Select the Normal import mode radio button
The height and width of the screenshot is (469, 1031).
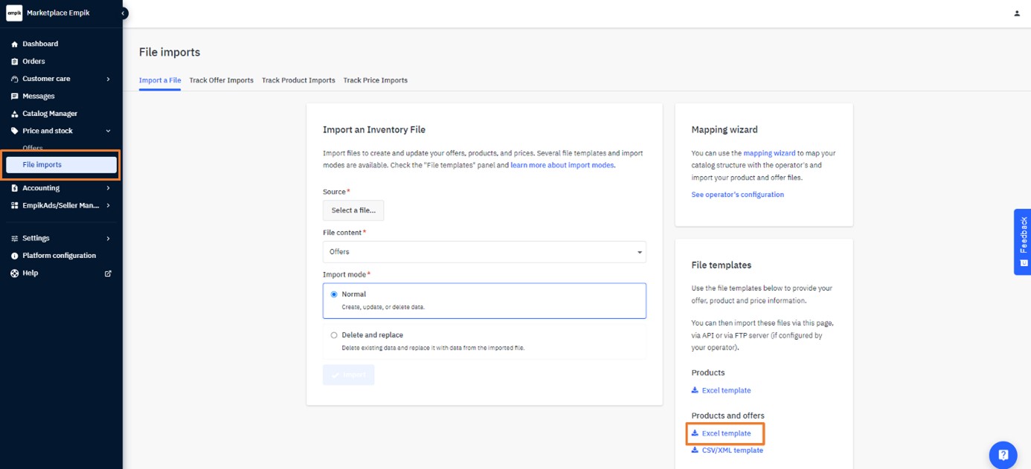(334, 294)
